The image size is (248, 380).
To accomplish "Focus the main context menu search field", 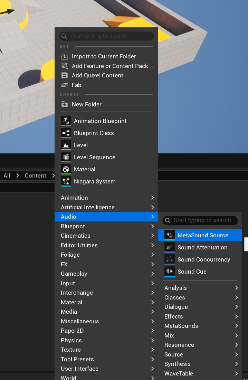I will (x=107, y=36).
